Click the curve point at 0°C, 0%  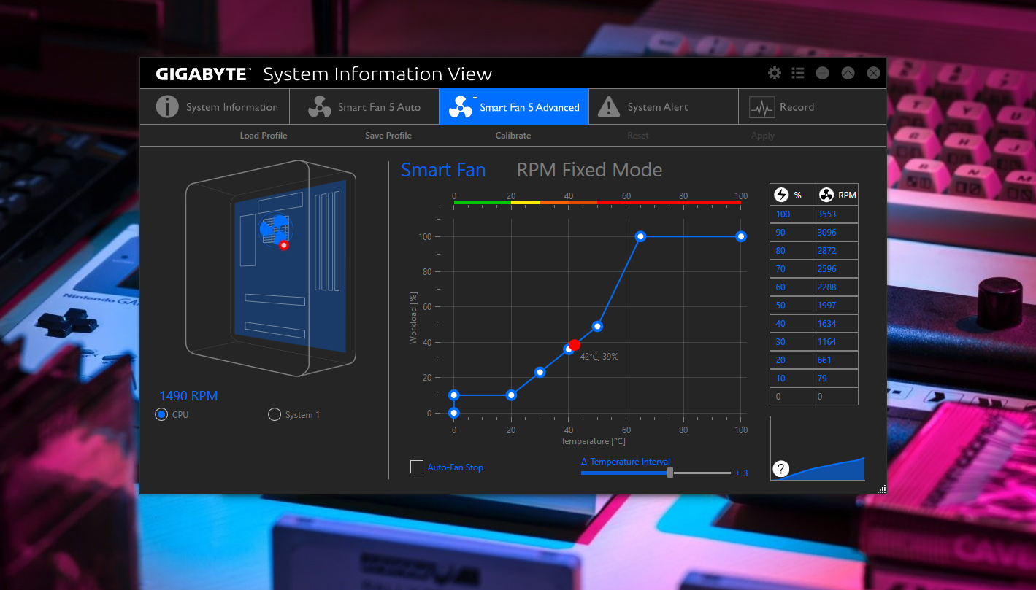coord(453,413)
